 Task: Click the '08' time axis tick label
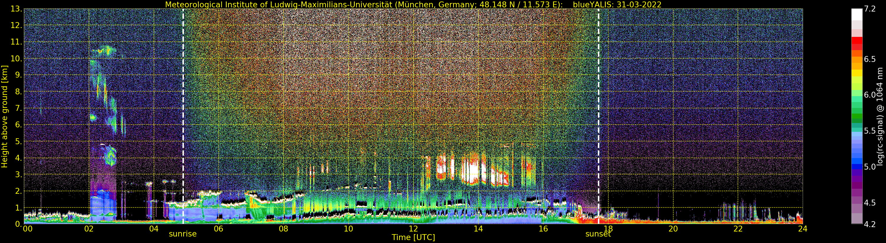pyautogui.click(x=283, y=229)
